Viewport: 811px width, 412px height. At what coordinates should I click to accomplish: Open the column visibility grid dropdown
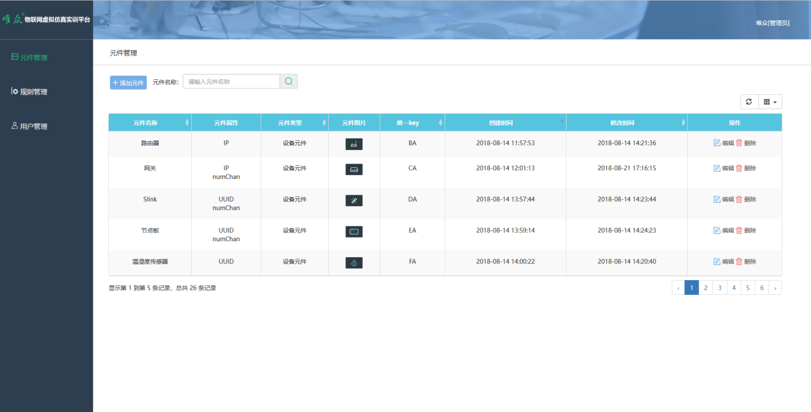(x=770, y=102)
